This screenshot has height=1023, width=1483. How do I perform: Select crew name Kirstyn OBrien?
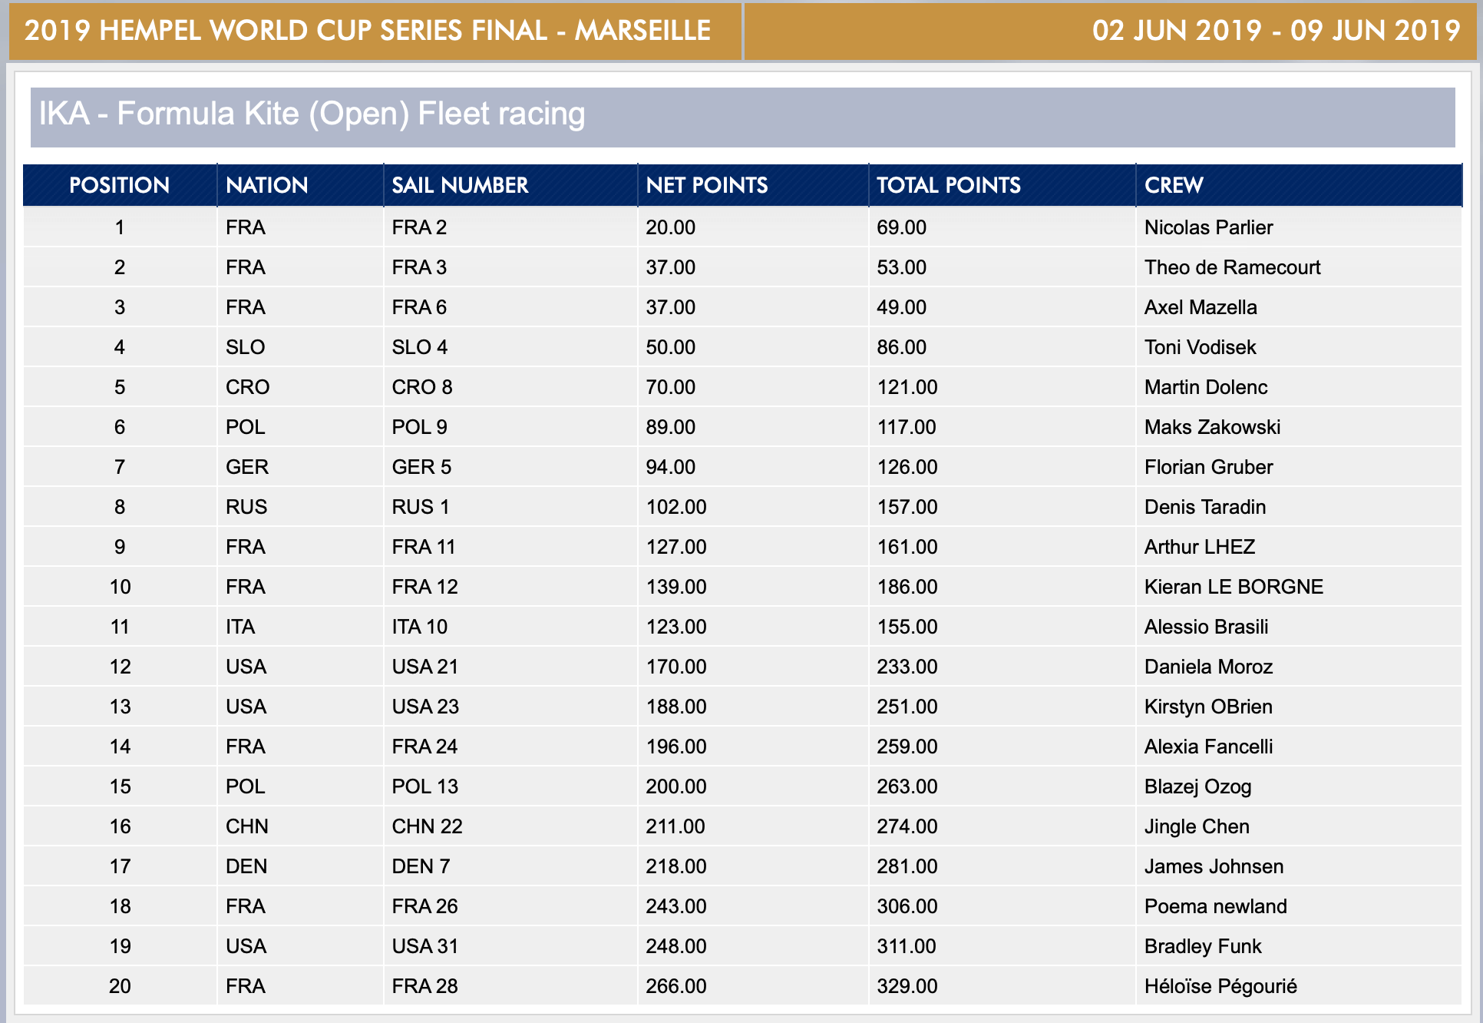pos(1208,707)
